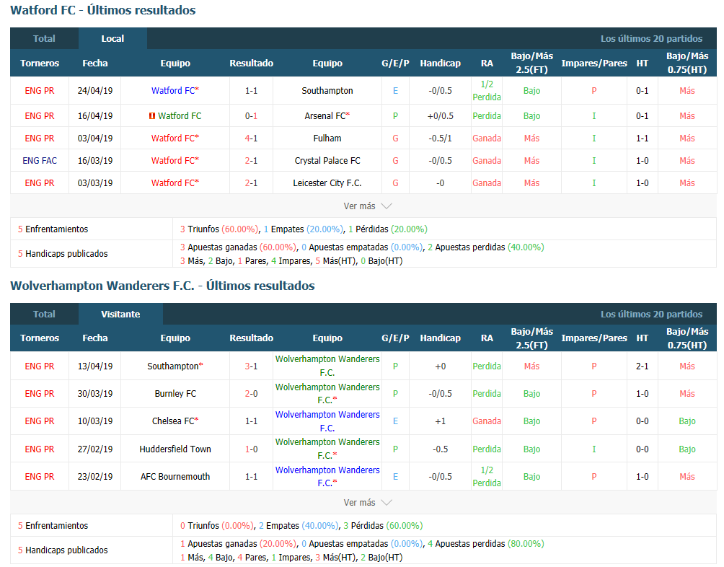
Task: Click ENG PR in the Leicester City row
Action: [x=40, y=183]
